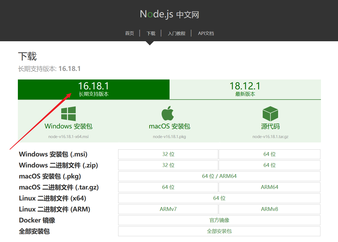Open the 入门教程 menu item
Viewport: 338px width, 242px height.
[x=177, y=33]
